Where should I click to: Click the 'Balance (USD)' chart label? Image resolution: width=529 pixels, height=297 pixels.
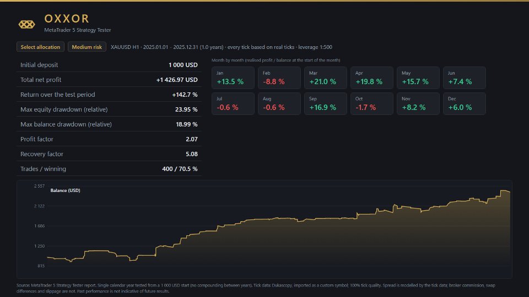(x=65, y=190)
